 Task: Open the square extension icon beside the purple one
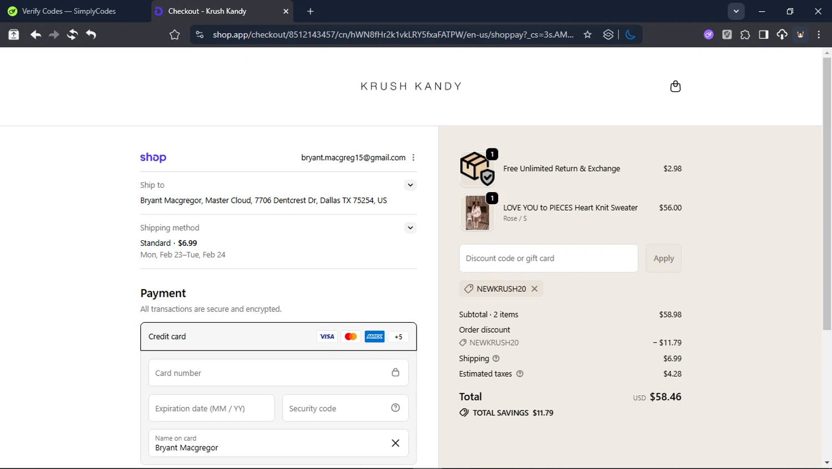click(x=727, y=34)
